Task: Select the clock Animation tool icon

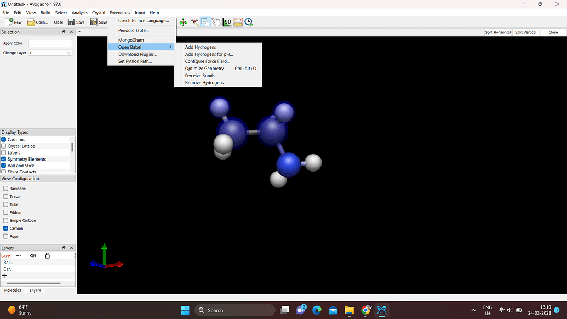Action: point(249,22)
